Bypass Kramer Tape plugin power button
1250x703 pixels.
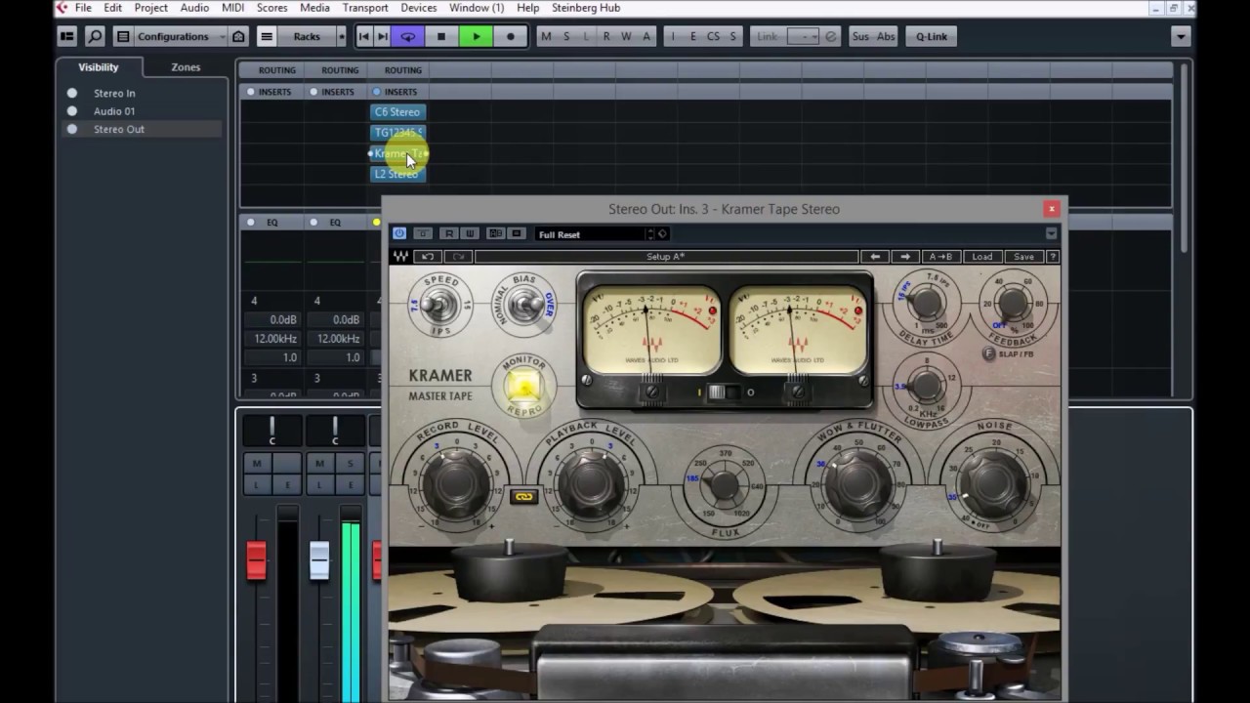[398, 233]
